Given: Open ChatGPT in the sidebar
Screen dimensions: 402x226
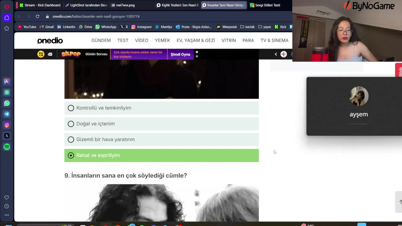Looking at the screenshot, I should coord(7,92).
